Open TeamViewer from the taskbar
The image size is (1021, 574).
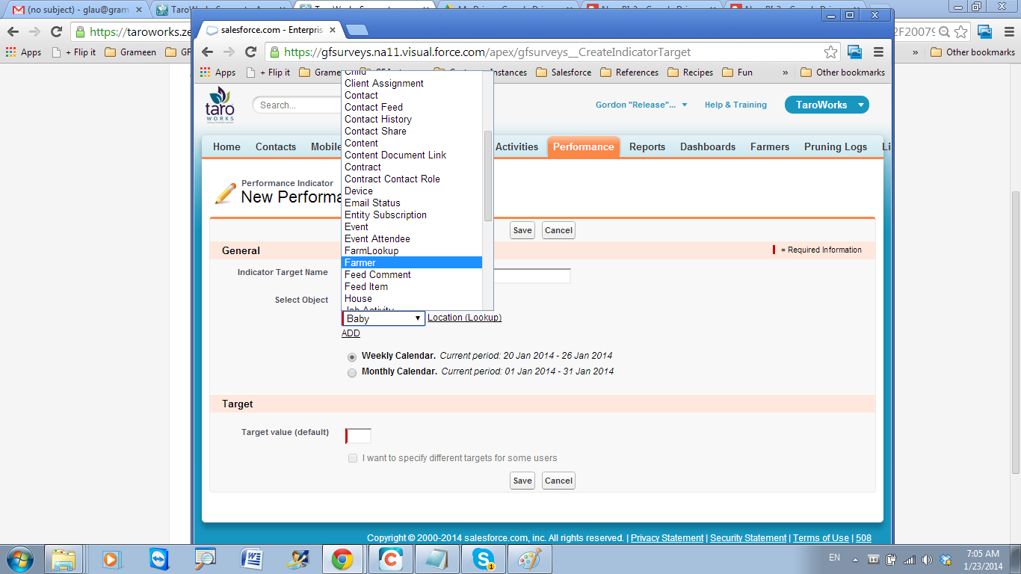tap(159, 559)
